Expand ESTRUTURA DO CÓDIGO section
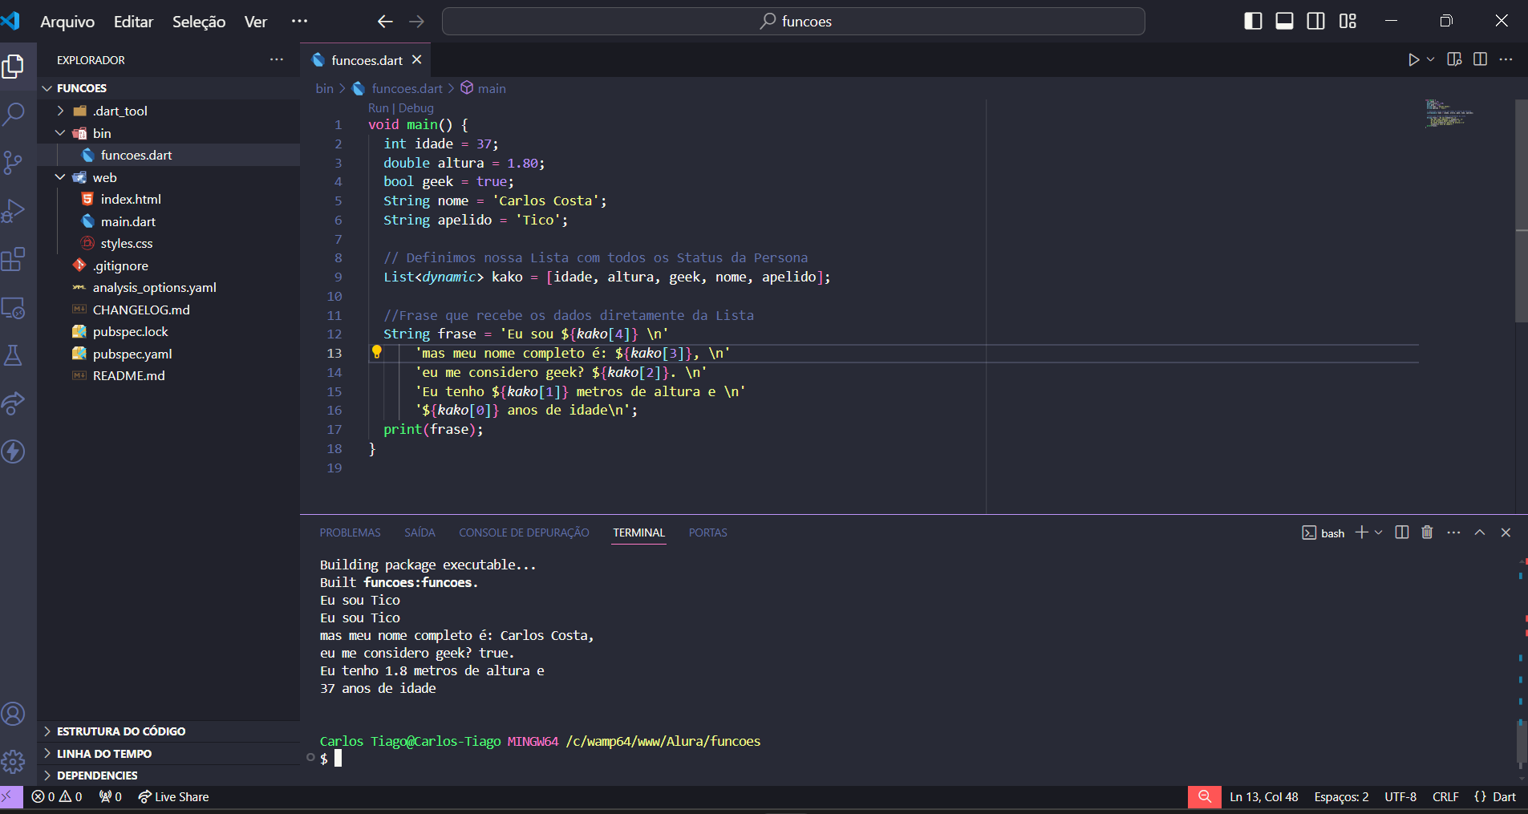 pyautogui.click(x=168, y=731)
